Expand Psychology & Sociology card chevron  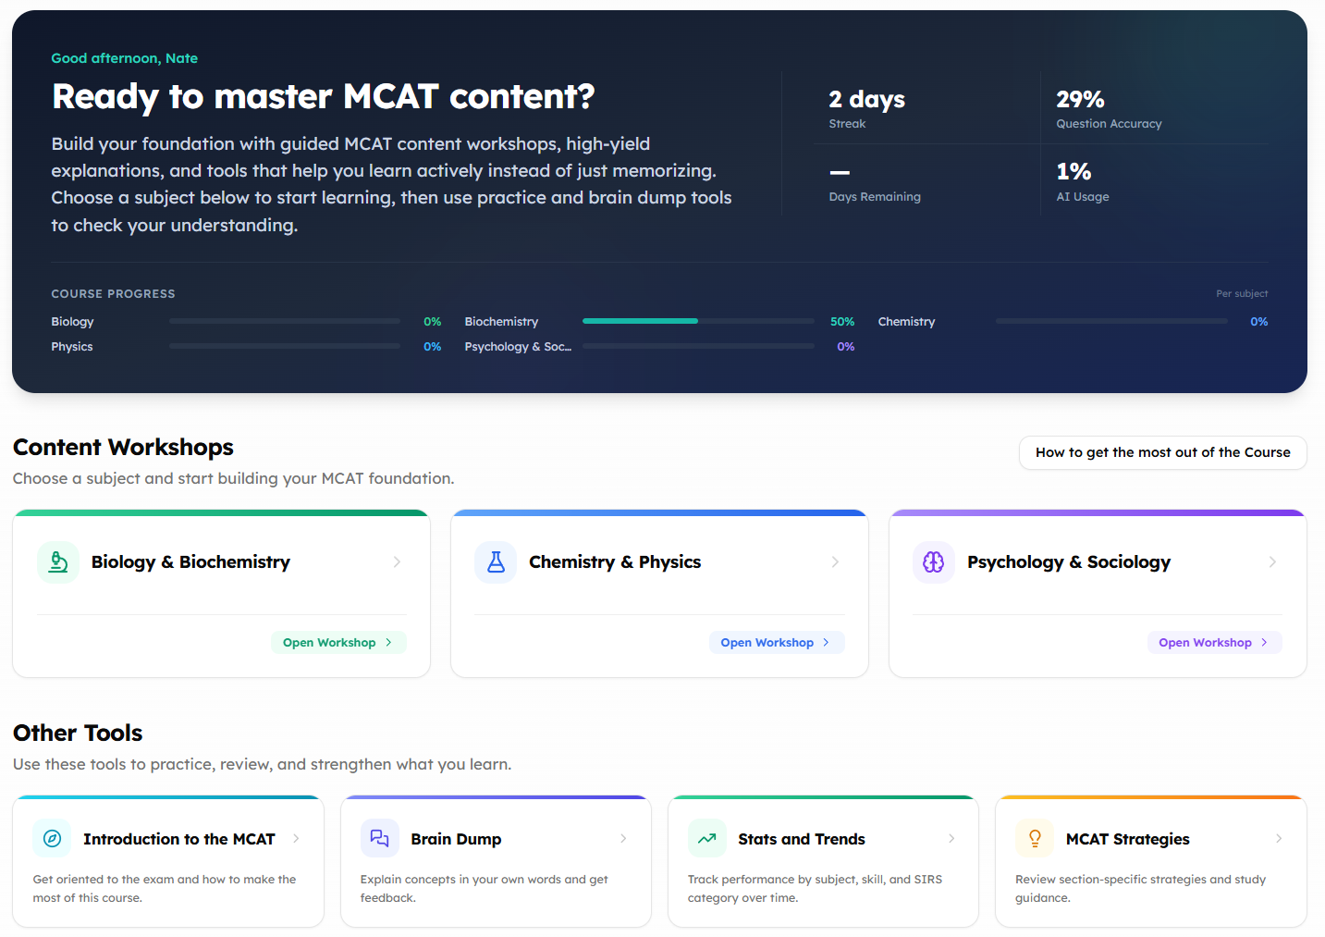click(x=1272, y=562)
